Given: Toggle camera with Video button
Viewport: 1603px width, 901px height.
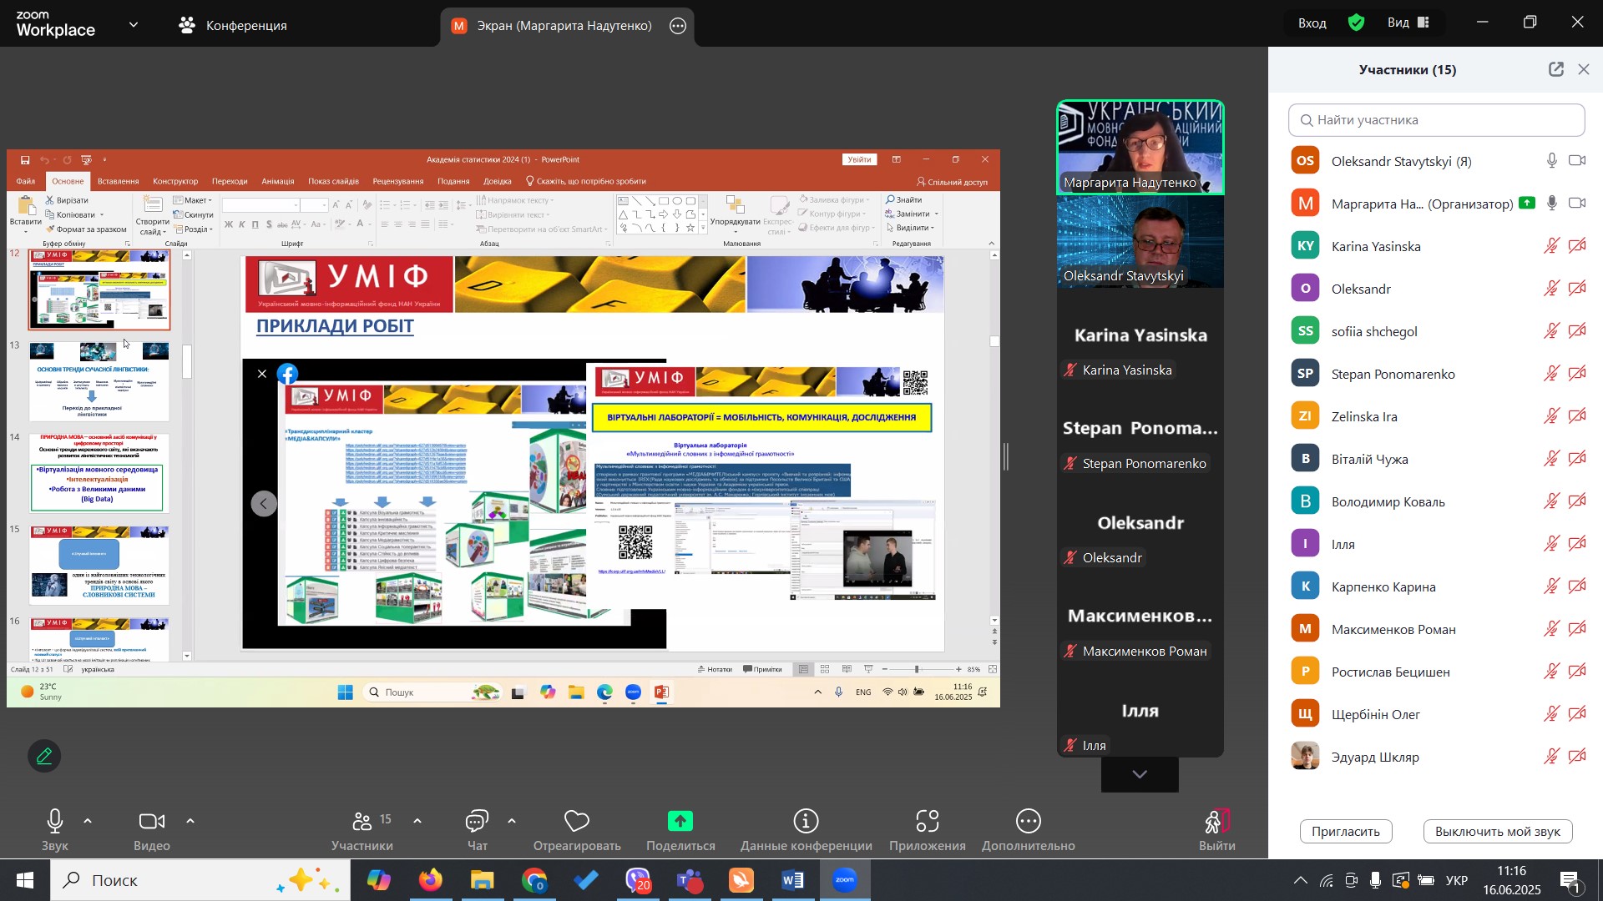Looking at the screenshot, I should pyautogui.click(x=151, y=823).
